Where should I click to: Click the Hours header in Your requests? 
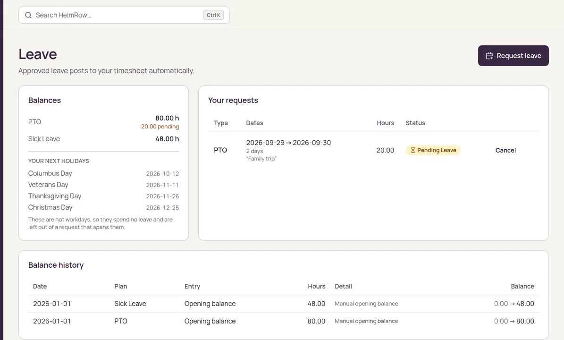coord(385,123)
